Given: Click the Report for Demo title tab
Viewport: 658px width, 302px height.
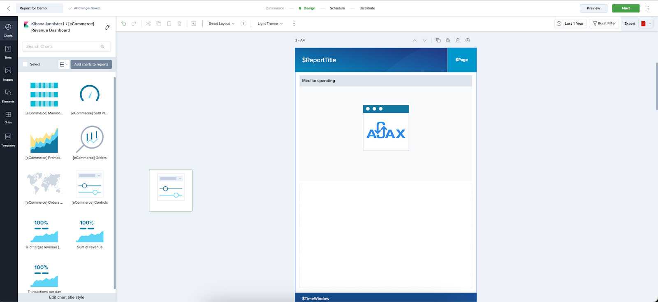Looking at the screenshot, I should click(x=39, y=8).
